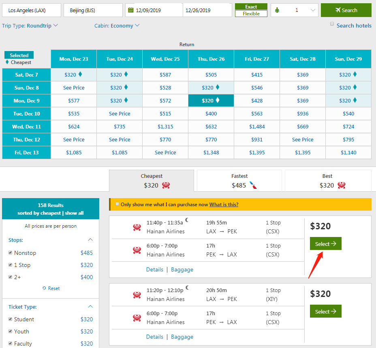
Task: Click $587 for Sat Dec 7 returning Wed Dec 25
Action: pyautogui.click(x=165, y=75)
